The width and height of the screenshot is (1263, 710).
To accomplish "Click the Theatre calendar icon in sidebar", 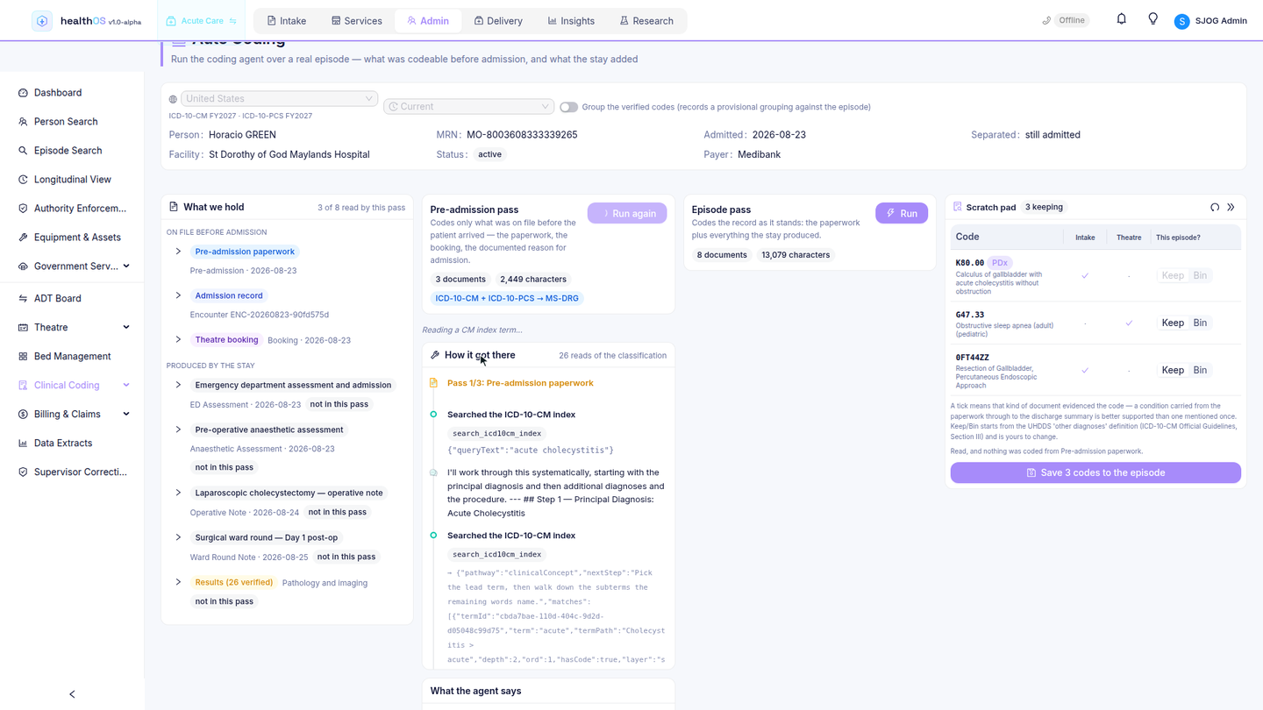I will (23, 328).
